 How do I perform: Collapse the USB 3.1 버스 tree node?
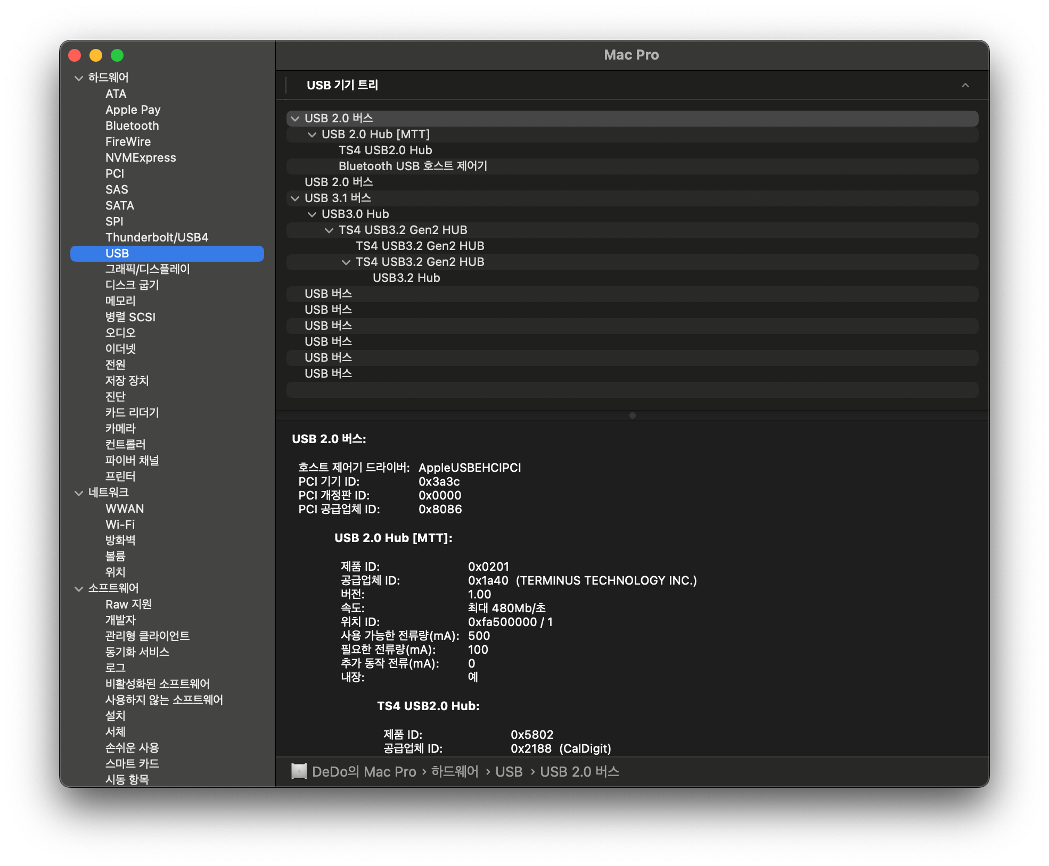[x=296, y=198]
